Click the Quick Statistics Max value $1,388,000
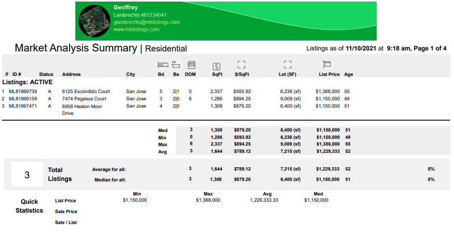The height and width of the screenshot is (236, 454). click(208, 200)
